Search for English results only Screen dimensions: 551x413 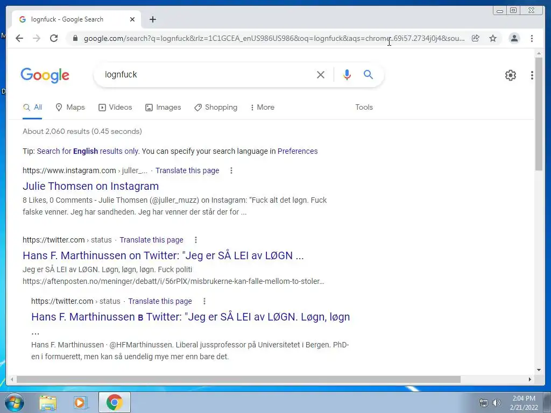(x=88, y=151)
